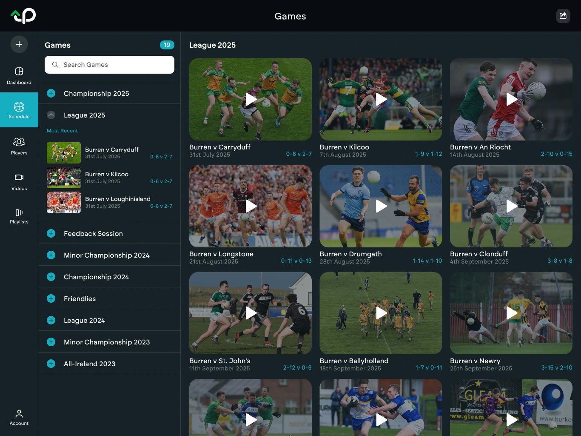
Task: Focus the Search Games field
Action: (109, 65)
